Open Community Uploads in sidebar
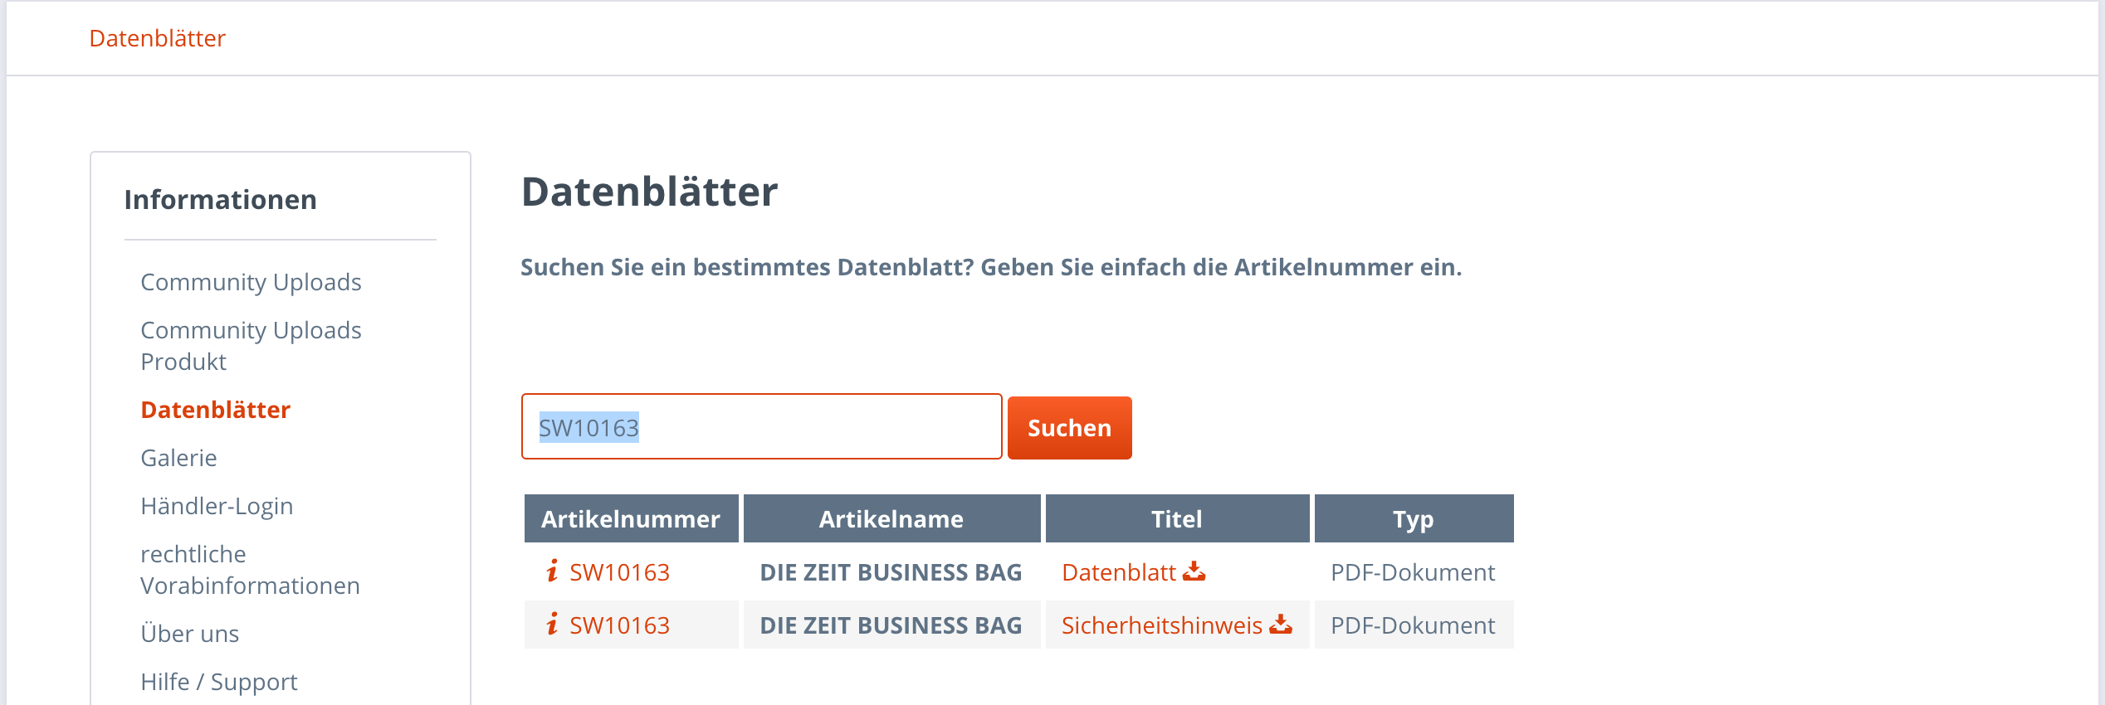2105x705 pixels. tap(251, 282)
